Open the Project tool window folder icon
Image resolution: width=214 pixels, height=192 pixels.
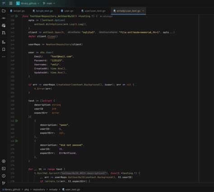pyautogui.click(x=4, y=11)
